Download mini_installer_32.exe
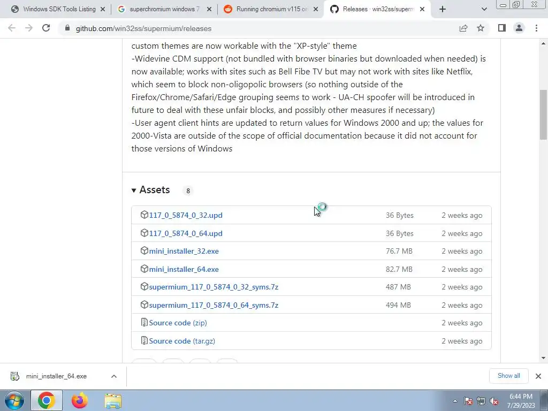 184,252
